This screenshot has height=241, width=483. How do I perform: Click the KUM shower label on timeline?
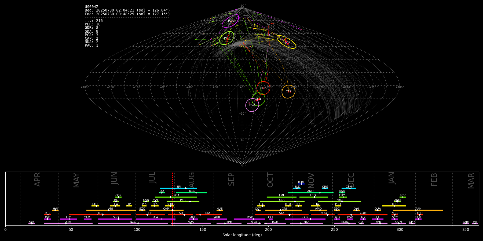(301, 182)
